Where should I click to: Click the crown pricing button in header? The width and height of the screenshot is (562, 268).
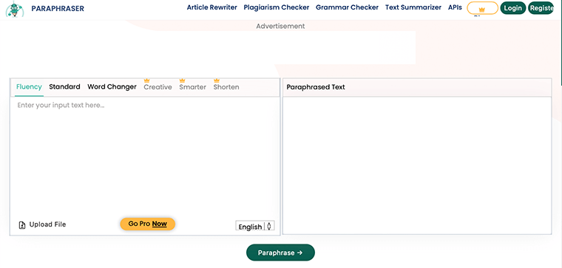pyautogui.click(x=482, y=8)
